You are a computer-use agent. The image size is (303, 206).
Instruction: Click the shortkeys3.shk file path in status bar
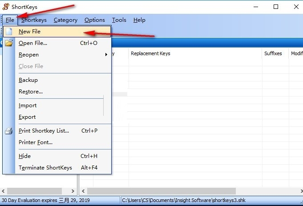pyautogui.click(x=184, y=200)
